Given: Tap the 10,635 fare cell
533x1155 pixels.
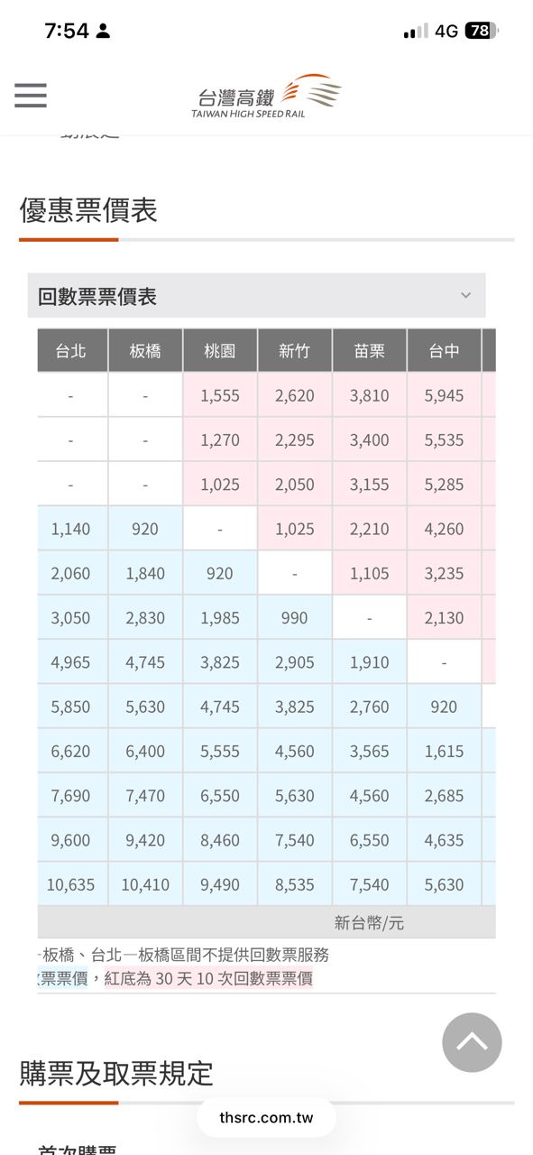Looking at the screenshot, I should pyautogui.click(x=70, y=885).
